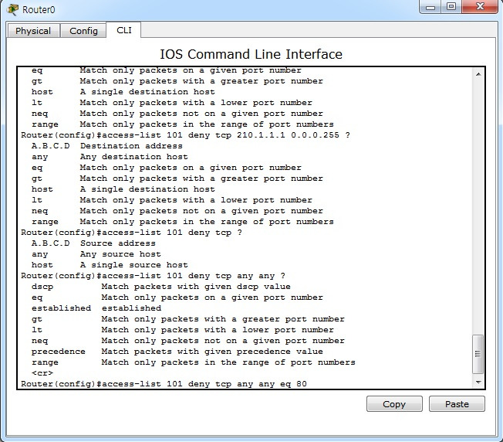Screen dimensions: 503x442
Task: Click the 'deny tcp 210.1.1.1 0.0.0.255 ?' command line
Action: (185, 135)
